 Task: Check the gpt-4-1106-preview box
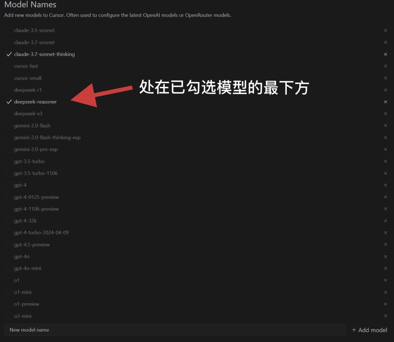coord(9,209)
